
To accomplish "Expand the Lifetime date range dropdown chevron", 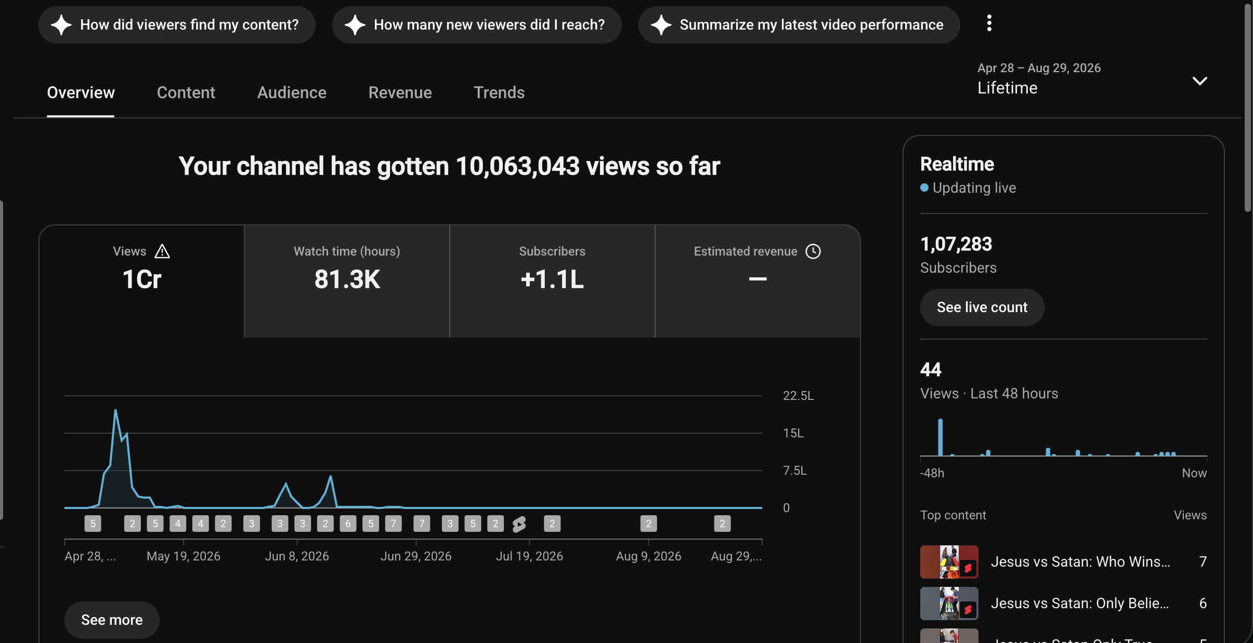I will coord(1199,81).
